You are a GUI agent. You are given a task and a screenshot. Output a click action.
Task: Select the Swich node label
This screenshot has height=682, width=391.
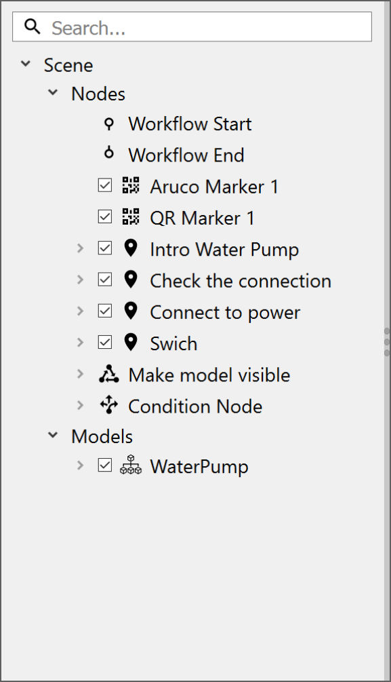pyautogui.click(x=173, y=343)
